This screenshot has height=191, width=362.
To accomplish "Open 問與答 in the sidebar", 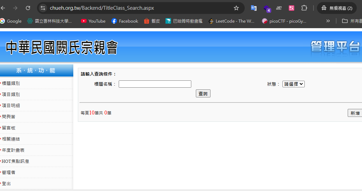I will pyautogui.click(x=8, y=117).
